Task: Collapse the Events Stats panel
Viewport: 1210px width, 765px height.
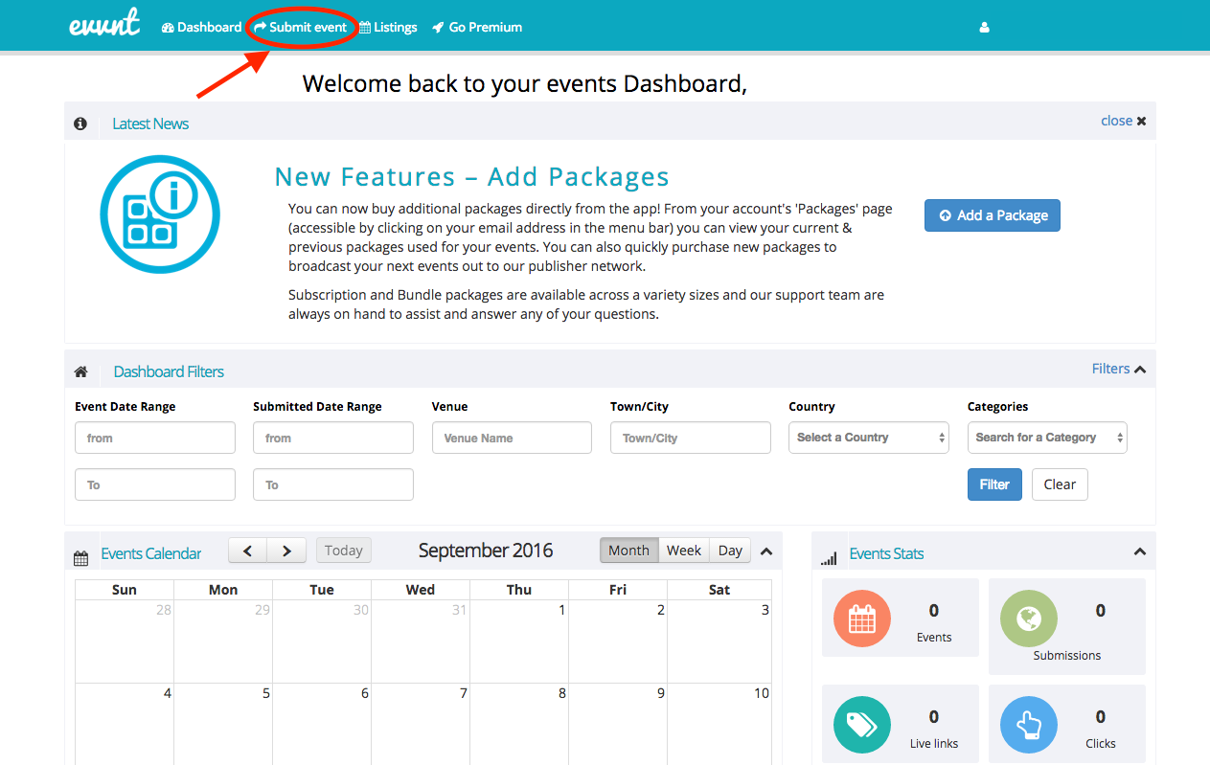Action: 1140,551
